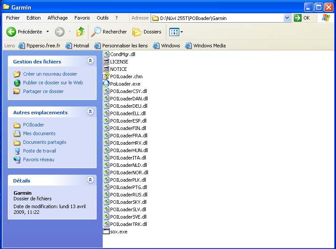This screenshot has height=249, width=336.
Task: Select the POILoaderELL.dll file name
Action: (x=128, y=113)
